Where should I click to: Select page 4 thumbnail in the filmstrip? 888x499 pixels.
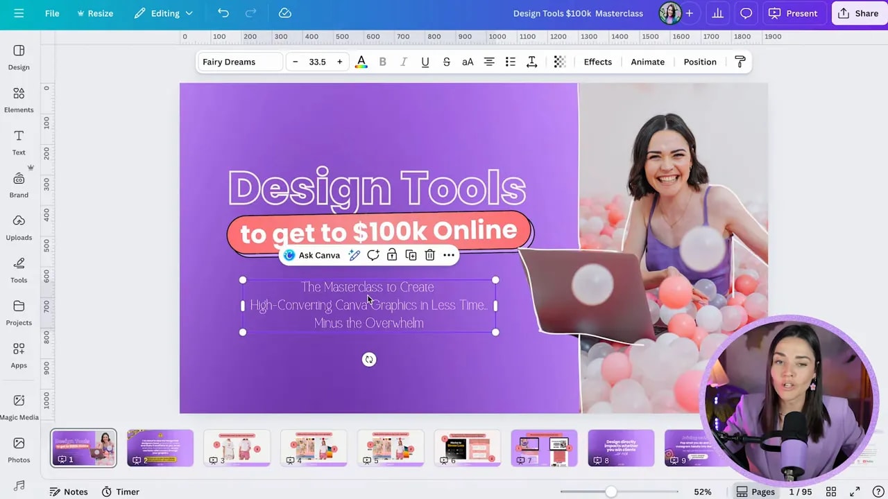coord(314,447)
